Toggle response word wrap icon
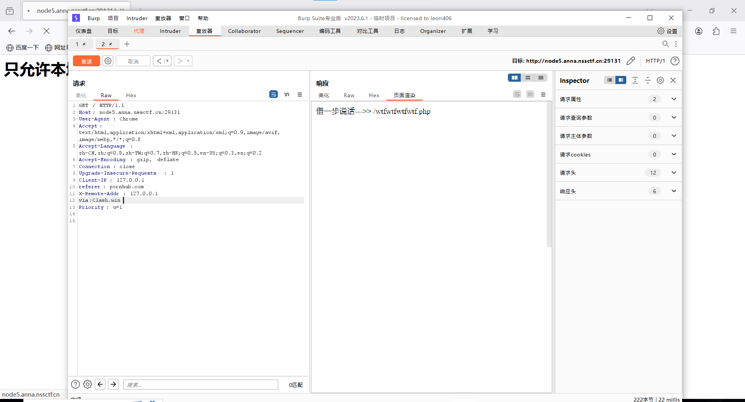The width and height of the screenshot is (745, 402). (517, 94)
